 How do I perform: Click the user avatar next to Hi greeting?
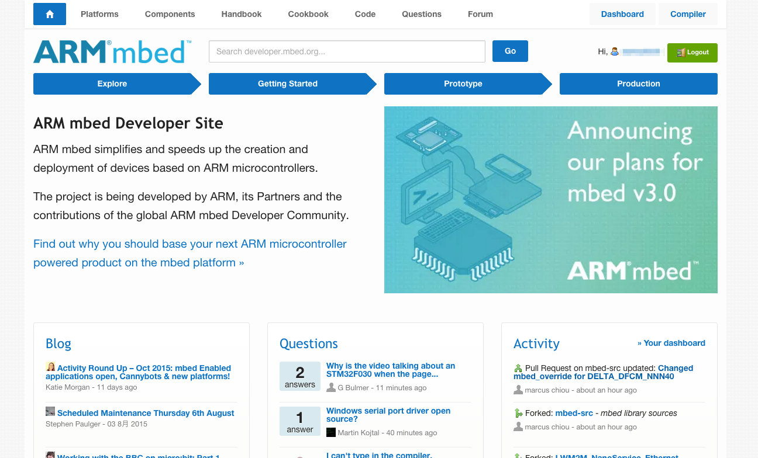tap(614, 51)
